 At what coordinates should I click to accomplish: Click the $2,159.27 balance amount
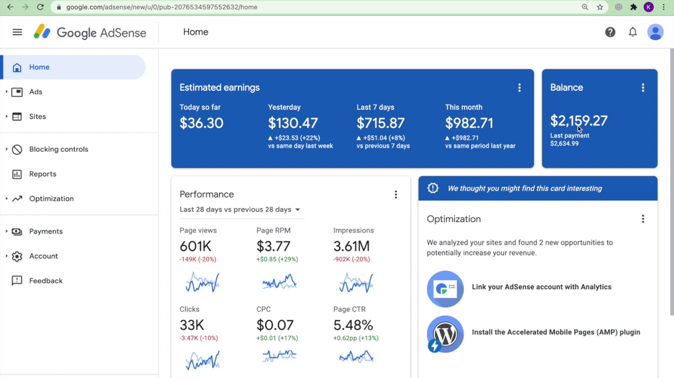579,121
